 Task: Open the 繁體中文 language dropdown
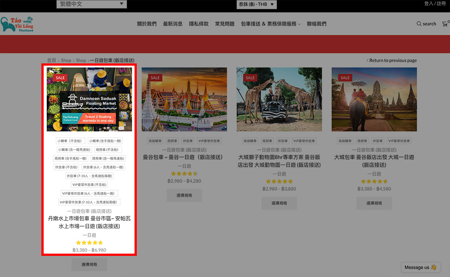point(91,4)
